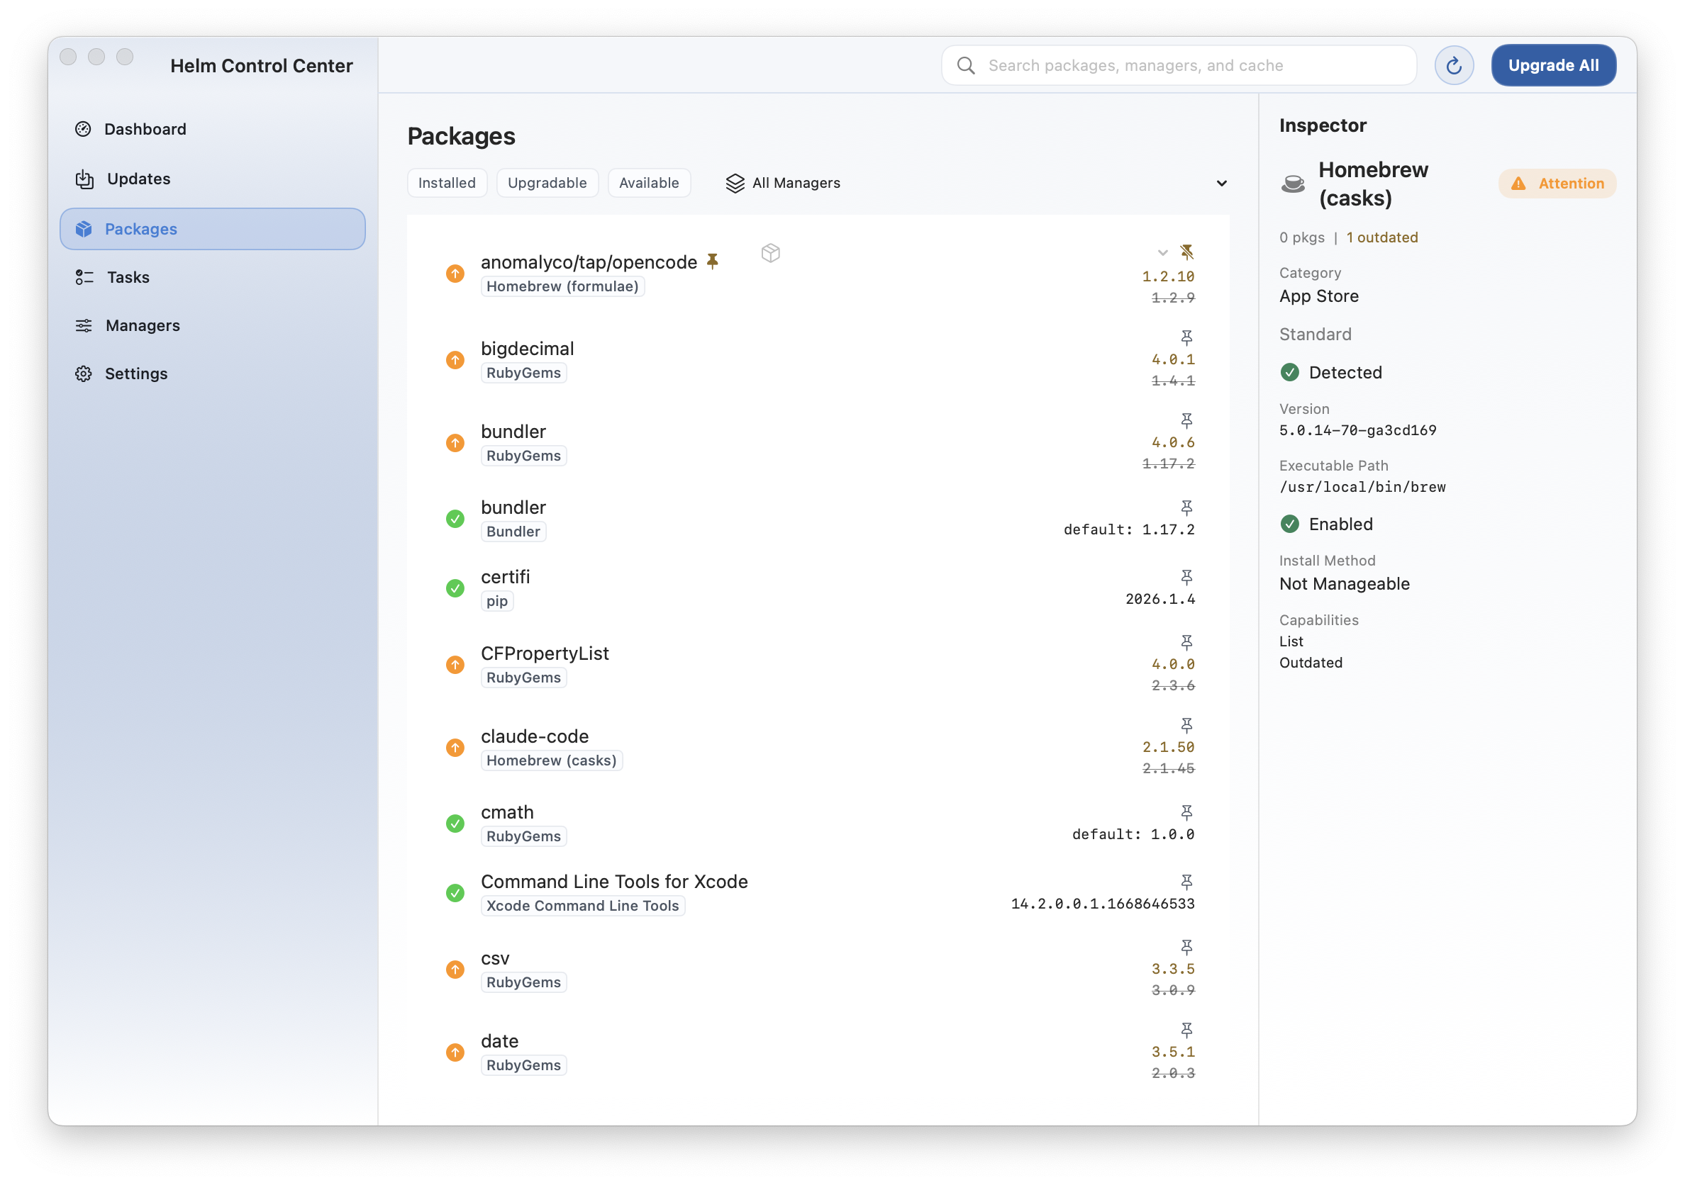Image resolution: width=1685 pixels, height=1185 pixels.
Task: Switch to the Available filter tab
Action: [649, 183]
